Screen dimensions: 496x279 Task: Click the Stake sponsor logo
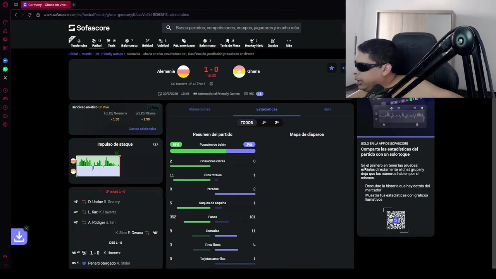tap(153, 107)
